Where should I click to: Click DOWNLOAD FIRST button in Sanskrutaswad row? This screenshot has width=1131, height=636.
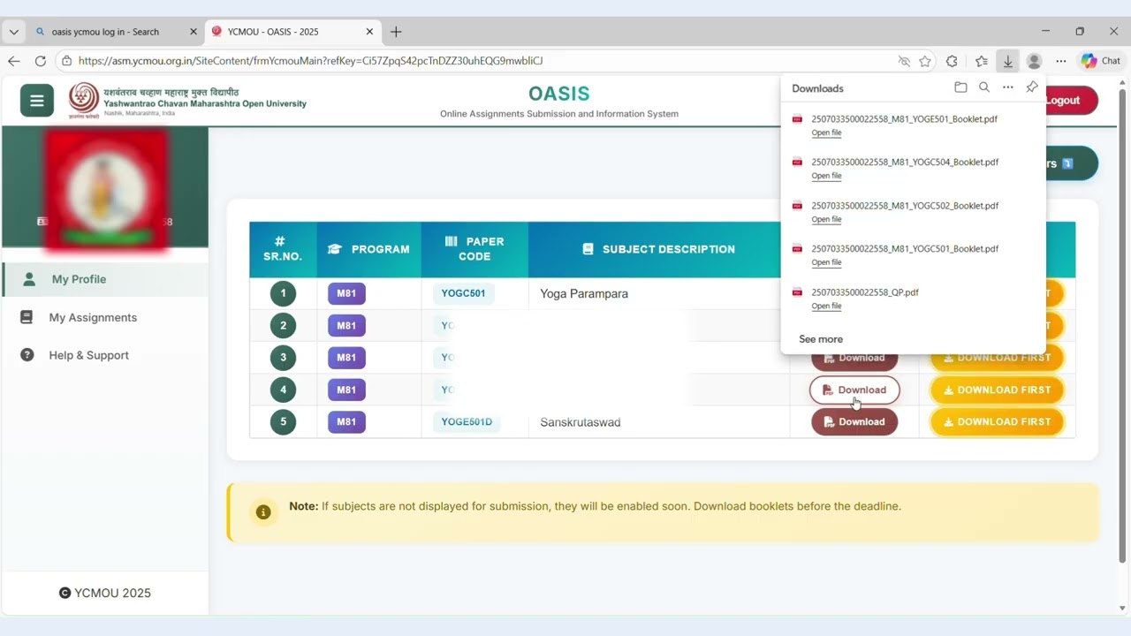(x=997, y=421)
